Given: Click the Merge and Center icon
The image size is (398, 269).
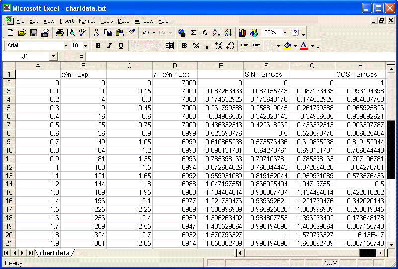Looking at the screenshot, I should (170, 46).
